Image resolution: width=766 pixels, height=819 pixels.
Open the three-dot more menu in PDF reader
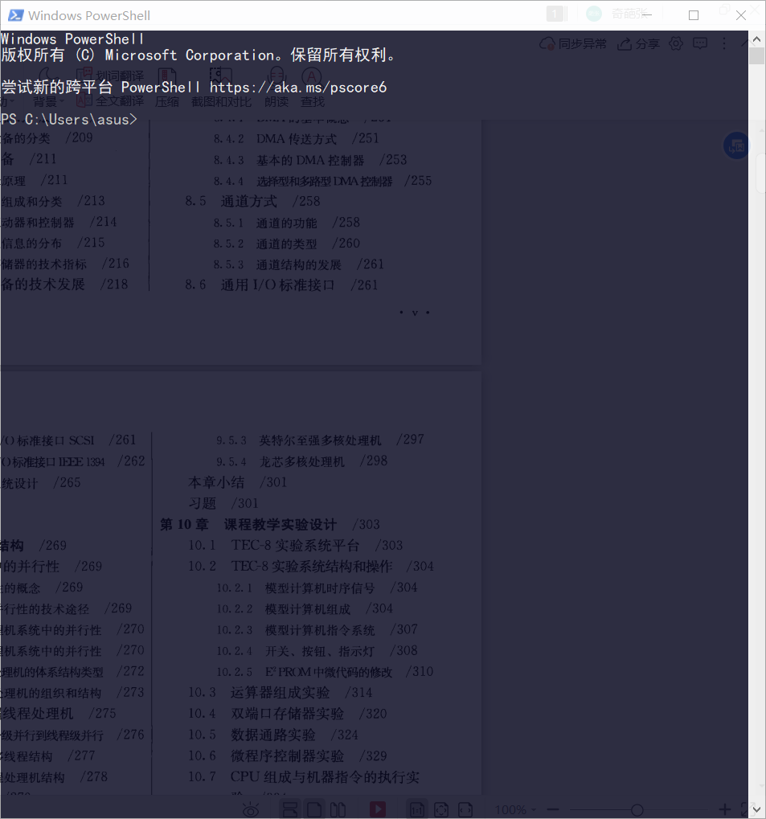tap(724, 43)
